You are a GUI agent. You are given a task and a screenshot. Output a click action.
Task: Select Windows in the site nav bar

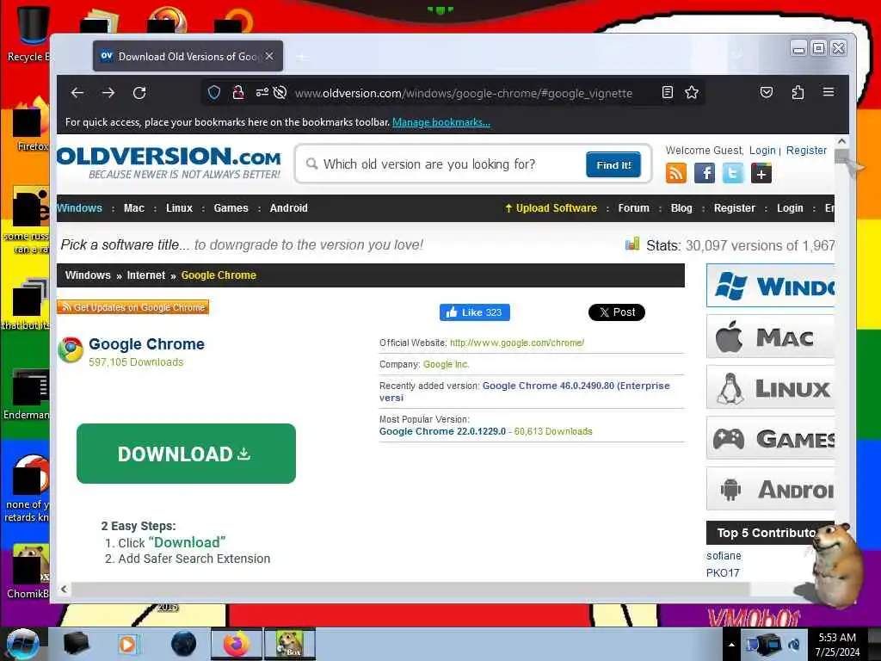pyautogui.click(x=79, y=208)
